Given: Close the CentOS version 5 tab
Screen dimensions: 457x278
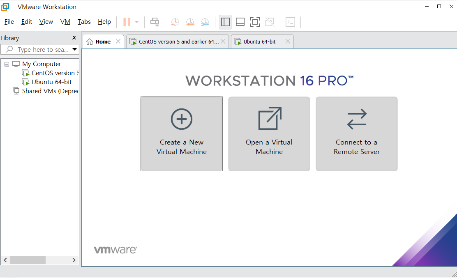Looking at the screenshot, I should tap(223, 41).
